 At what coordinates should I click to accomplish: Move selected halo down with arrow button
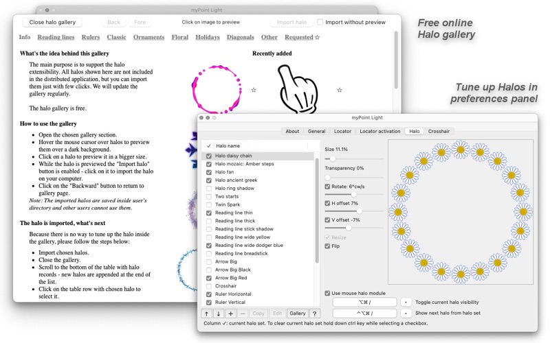[x=219, y=314]
